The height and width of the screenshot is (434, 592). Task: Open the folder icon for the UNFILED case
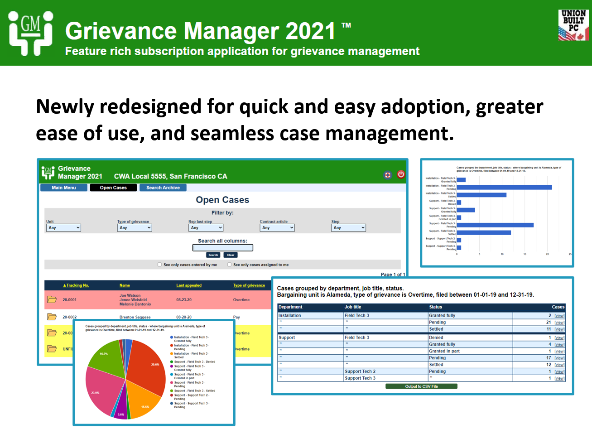tap(52, 349)
